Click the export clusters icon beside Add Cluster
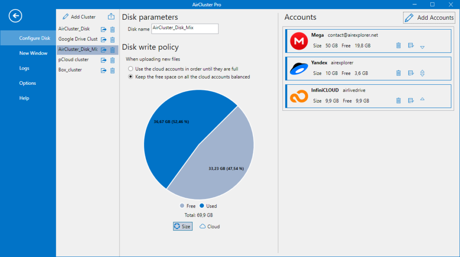This screenshot has width=460, height=257. [111, 17]
